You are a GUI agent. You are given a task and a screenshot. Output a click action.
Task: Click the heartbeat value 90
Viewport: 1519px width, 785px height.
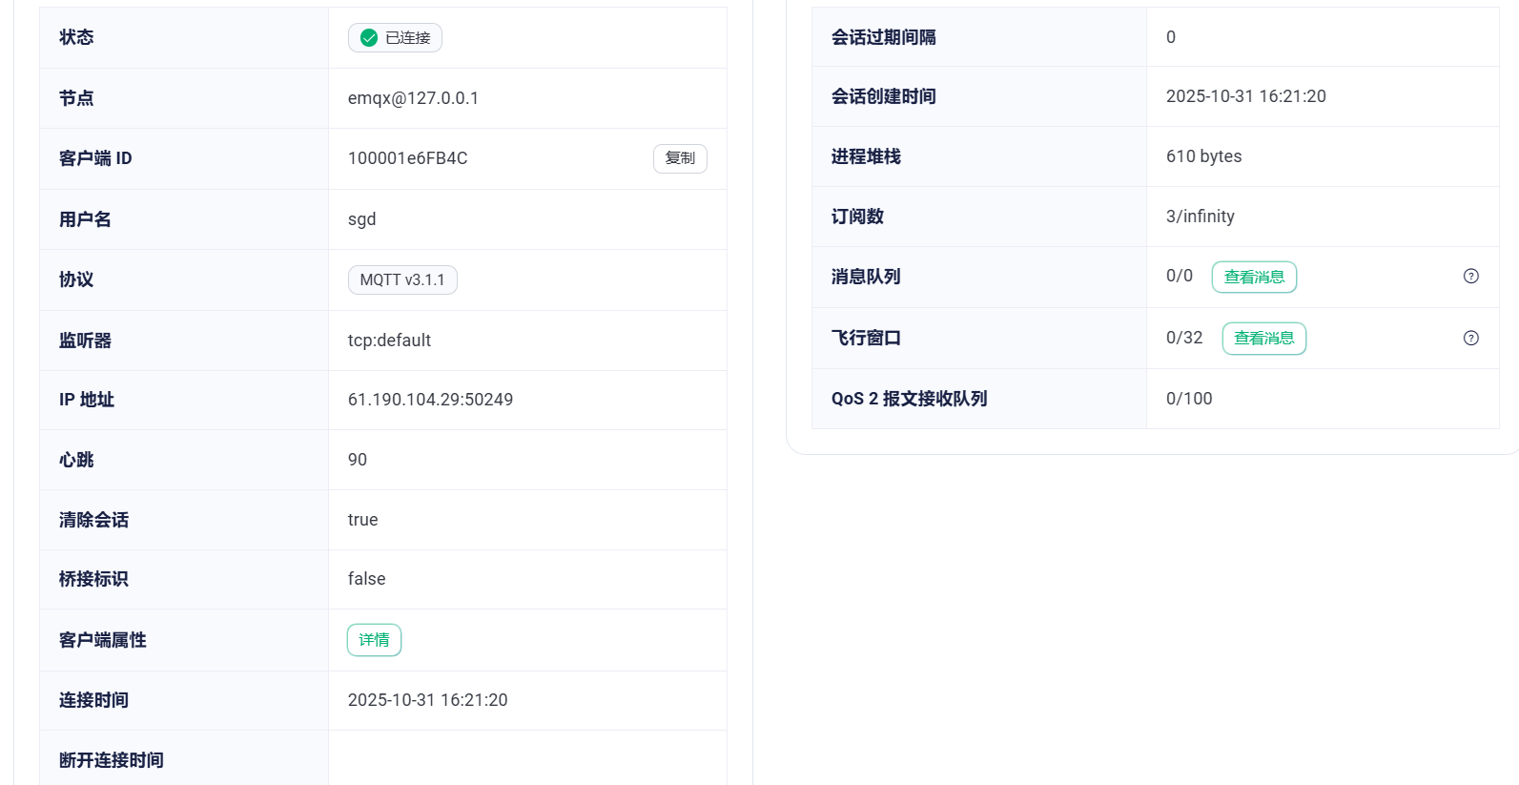pyautogui.click(x=357, y=460)
